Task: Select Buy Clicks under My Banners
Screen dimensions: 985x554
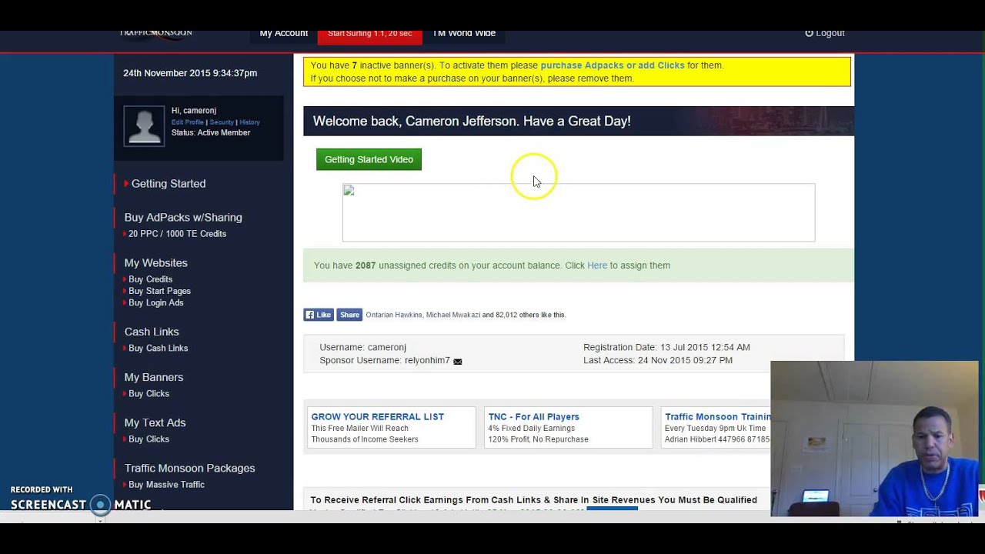Action: pyautogui.click(x=149, y=393)
